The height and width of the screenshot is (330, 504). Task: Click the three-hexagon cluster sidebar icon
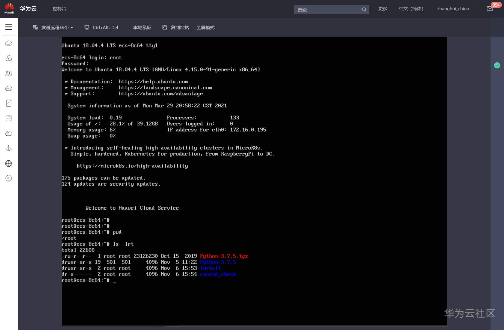[x=9, y=58]
